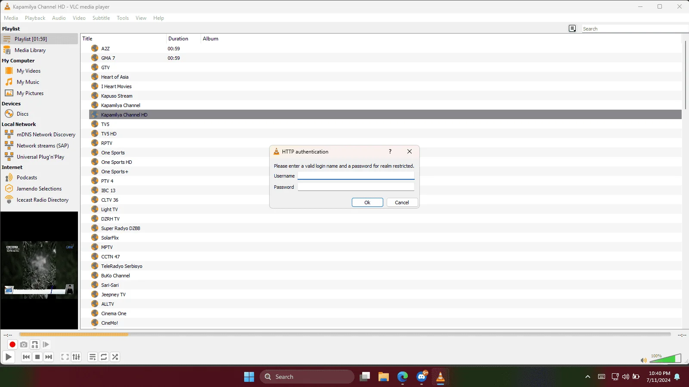Click the main Play button
The width and height of the screenshot is (689, 387).
click(x=8, y=357)
